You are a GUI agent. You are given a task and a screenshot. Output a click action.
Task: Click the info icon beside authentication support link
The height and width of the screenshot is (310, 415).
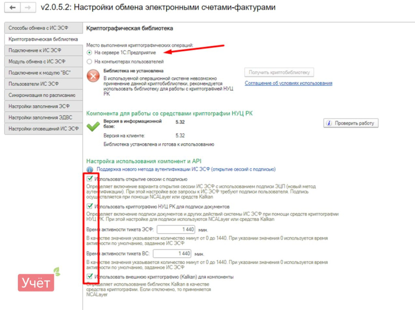click(90, 169)
